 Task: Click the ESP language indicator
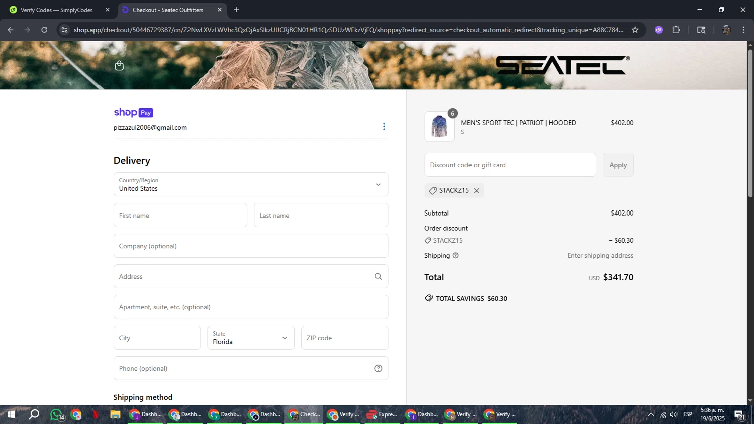688,414
